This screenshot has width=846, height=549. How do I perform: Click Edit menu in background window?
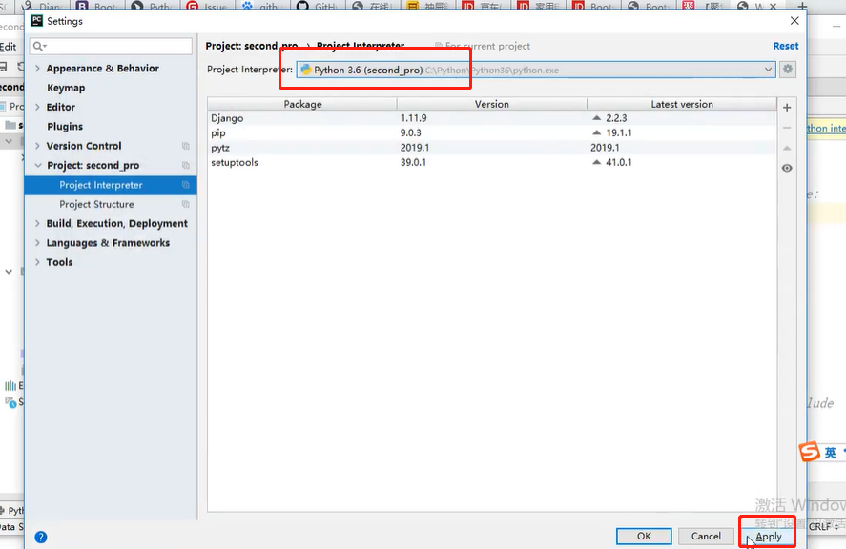pos(8,47)
